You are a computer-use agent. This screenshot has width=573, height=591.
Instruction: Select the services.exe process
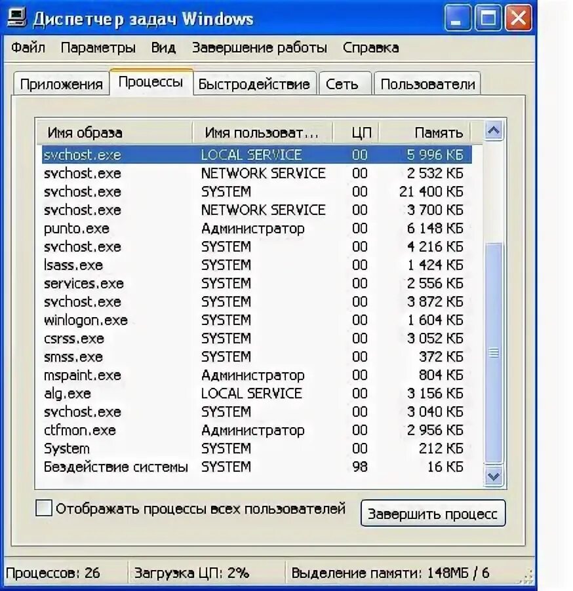(x=256, y=284)
